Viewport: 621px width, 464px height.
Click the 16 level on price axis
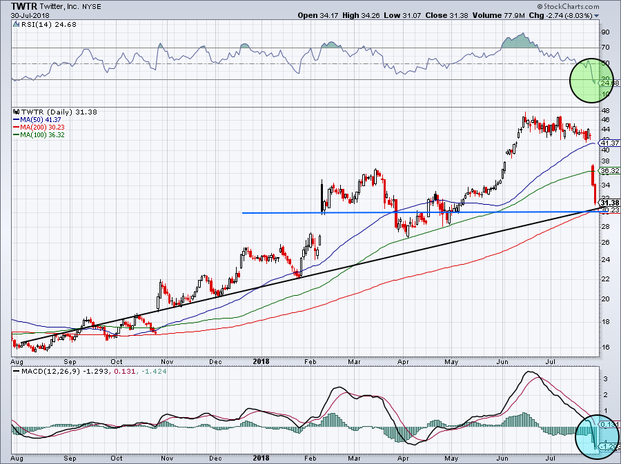tap(605, 347)
